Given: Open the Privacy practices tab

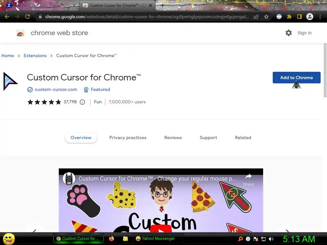Looking at the screenshot, I should coord(128,138).
